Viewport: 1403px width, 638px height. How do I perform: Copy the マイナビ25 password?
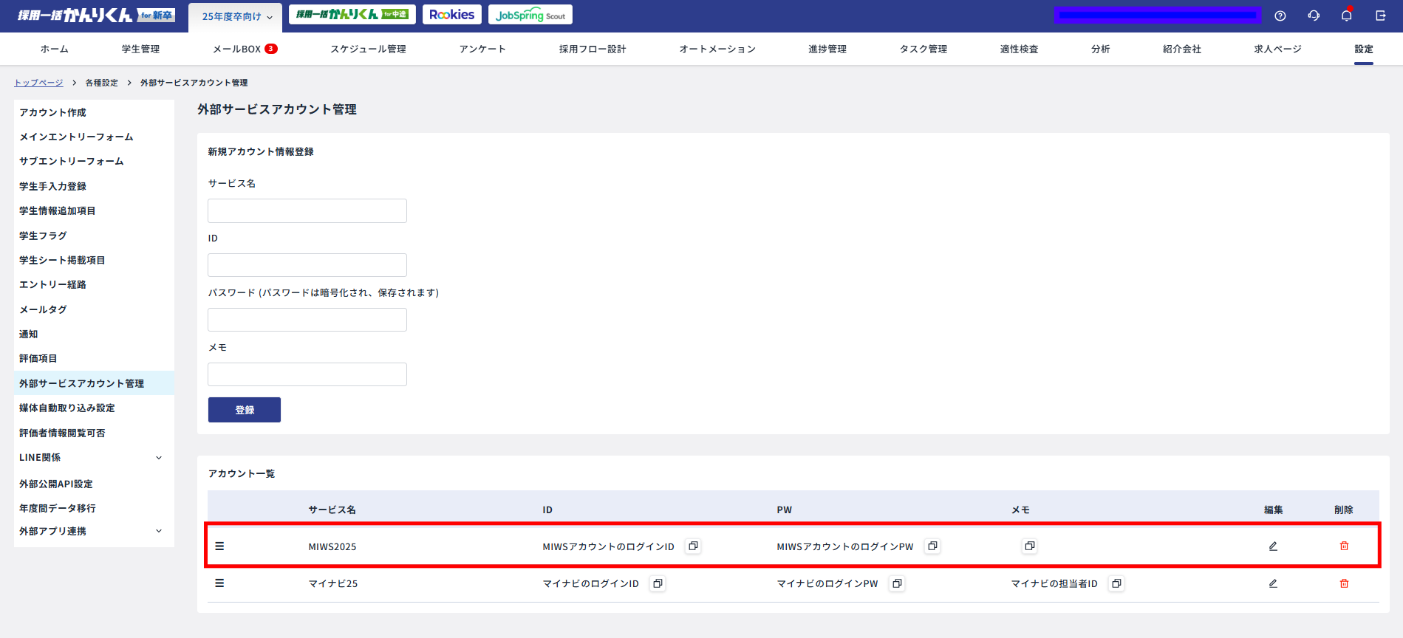pyautogui.click(x=897, y=583)
